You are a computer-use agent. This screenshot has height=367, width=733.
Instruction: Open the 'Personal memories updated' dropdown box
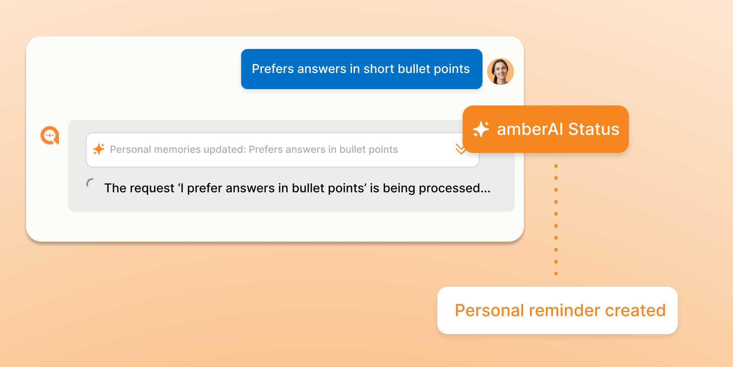pos(283,150)
